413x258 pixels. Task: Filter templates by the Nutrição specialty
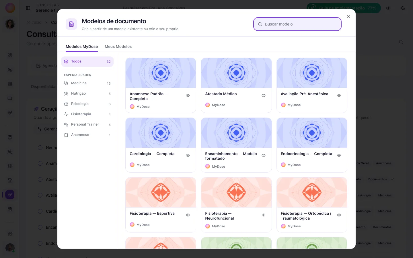(87, 94)
